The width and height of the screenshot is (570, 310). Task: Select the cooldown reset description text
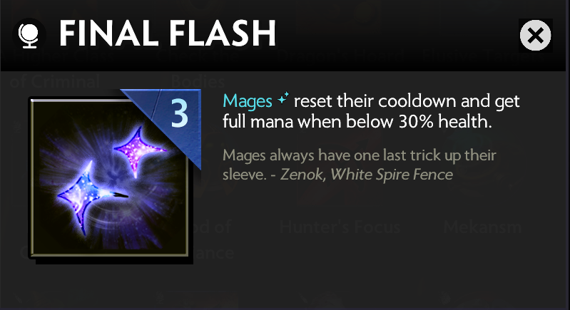pos(371,111)
